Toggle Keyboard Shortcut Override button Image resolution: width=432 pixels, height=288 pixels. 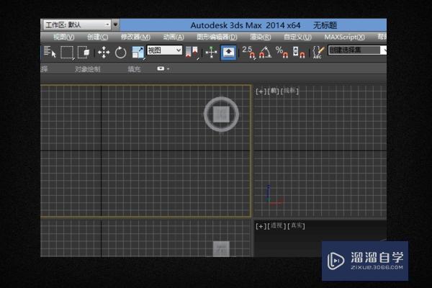(x=228, y=52)
